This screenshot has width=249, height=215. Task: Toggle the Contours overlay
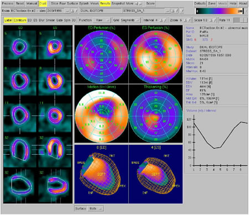(x=20, y=20)
